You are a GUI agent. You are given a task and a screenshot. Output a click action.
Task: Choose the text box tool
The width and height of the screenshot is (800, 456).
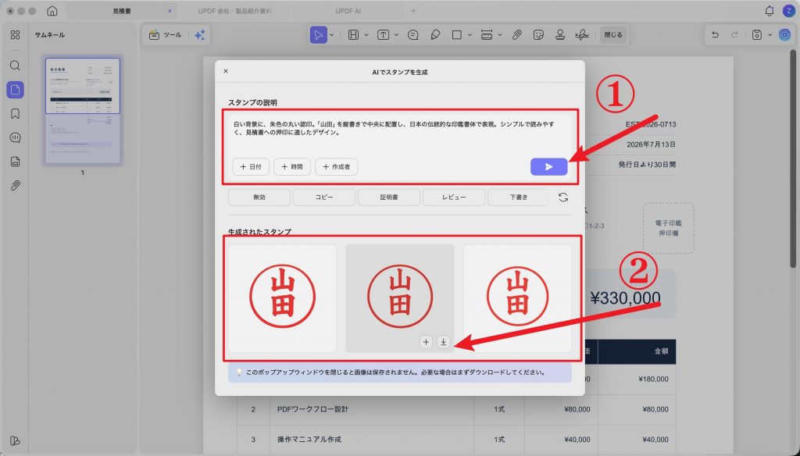coord(383,34)
